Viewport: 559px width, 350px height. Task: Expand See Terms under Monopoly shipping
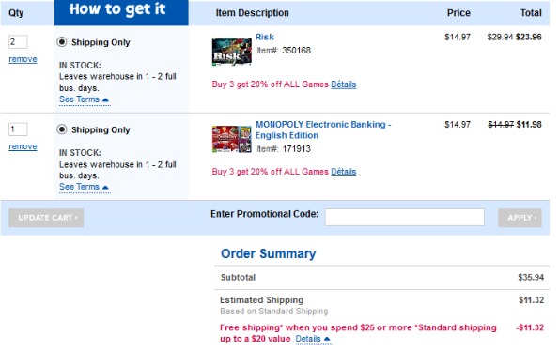coord(85,187)
